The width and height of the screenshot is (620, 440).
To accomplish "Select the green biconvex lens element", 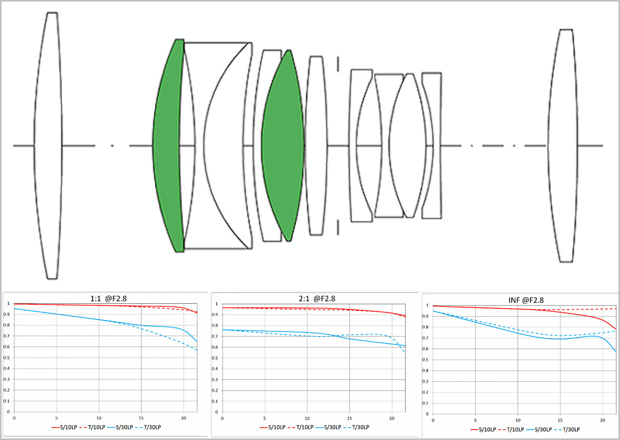I will click(x=282, y=145).
